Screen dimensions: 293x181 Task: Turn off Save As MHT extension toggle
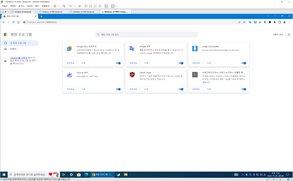pyautogui.click(x=118, y=89)
